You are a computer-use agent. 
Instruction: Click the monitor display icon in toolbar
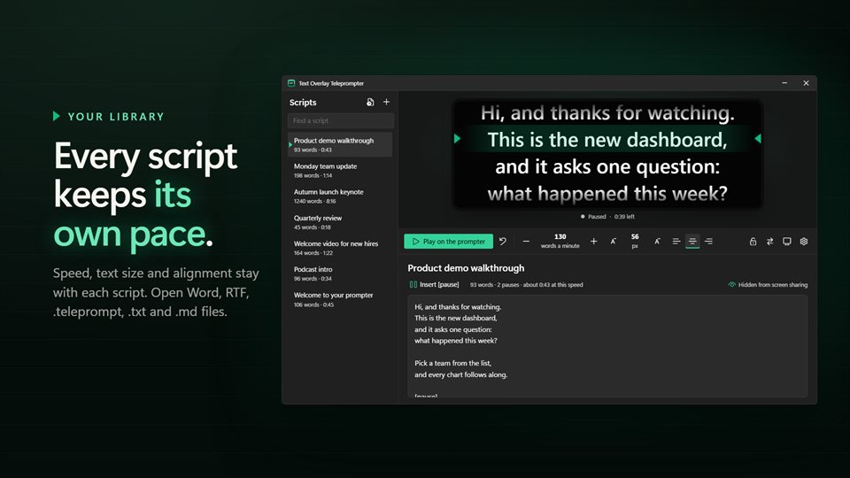tap(786, 241)
